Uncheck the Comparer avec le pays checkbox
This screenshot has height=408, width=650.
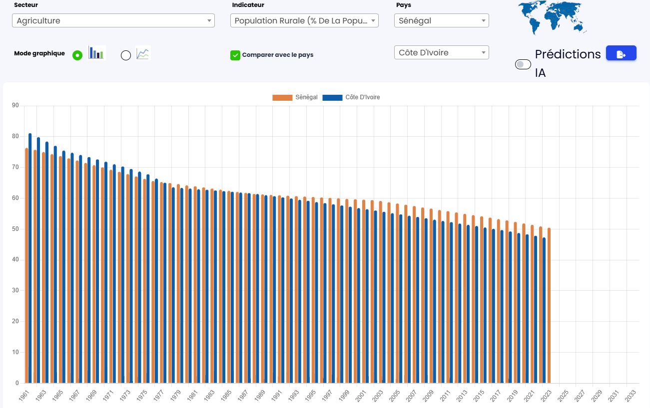point(235,55)
